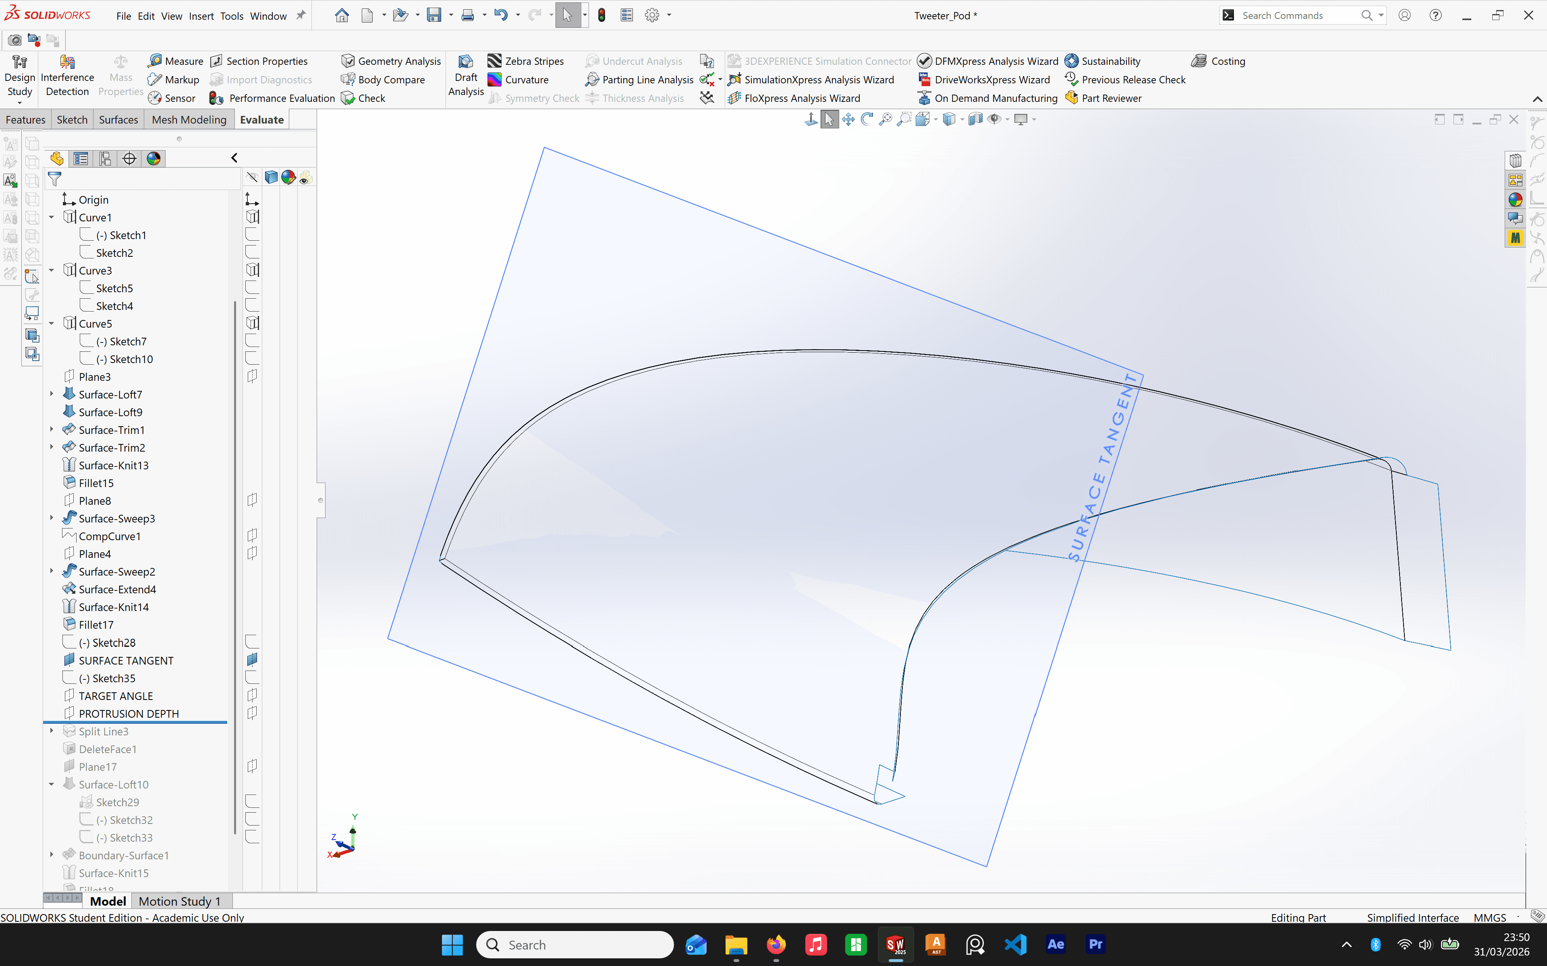Viewport: 1547px width, 966px height.
Task: Click the Performance Evaluation tool
Action: [x=272, y=98]
